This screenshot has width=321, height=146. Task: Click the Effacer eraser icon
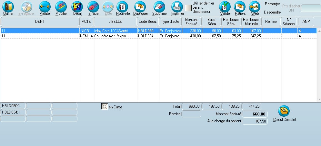[x=94, y=6]
